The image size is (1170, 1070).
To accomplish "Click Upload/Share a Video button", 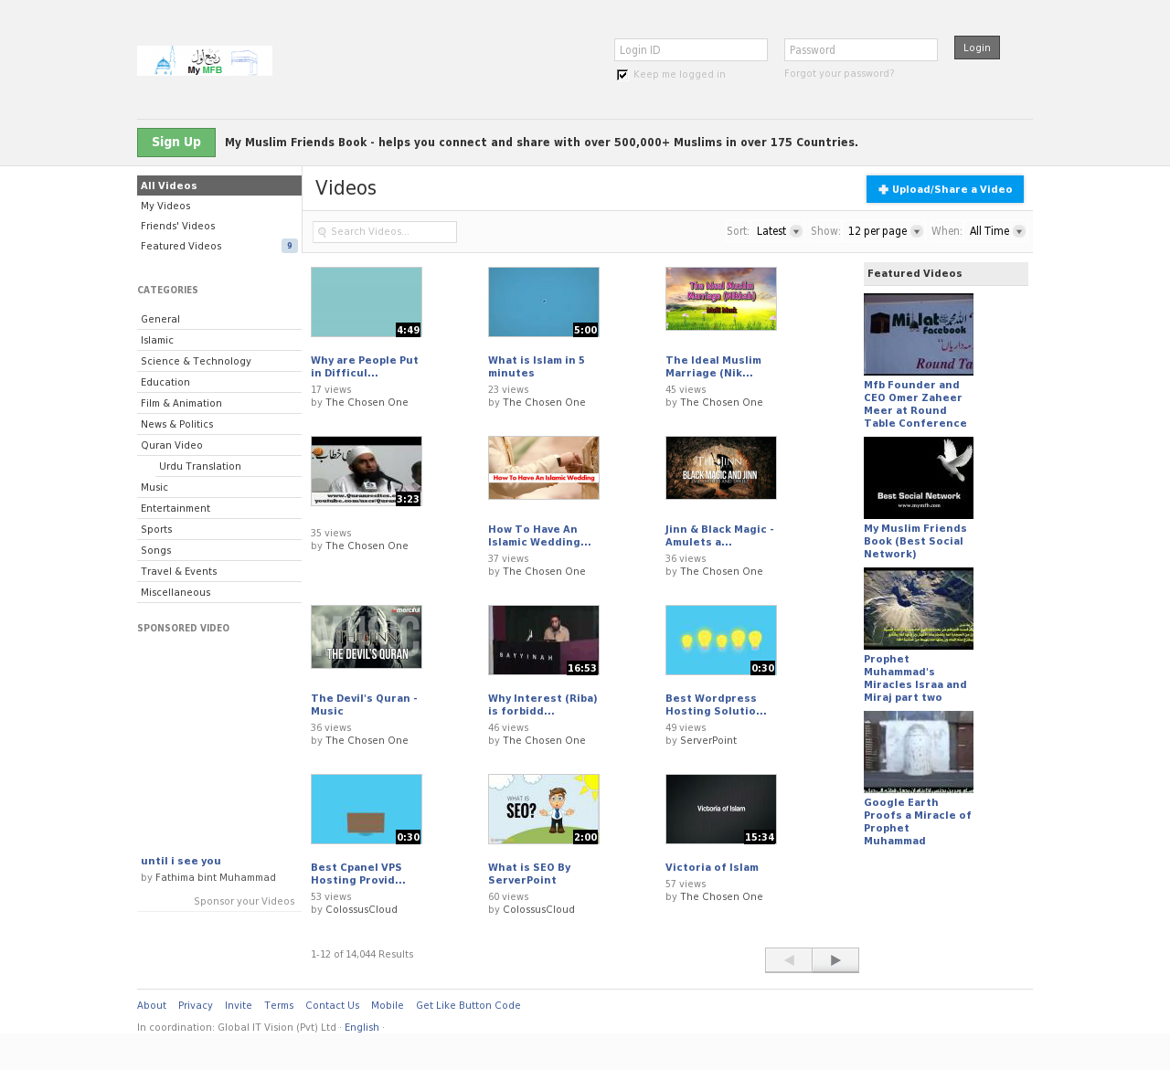I will click(x=945, y=189).
